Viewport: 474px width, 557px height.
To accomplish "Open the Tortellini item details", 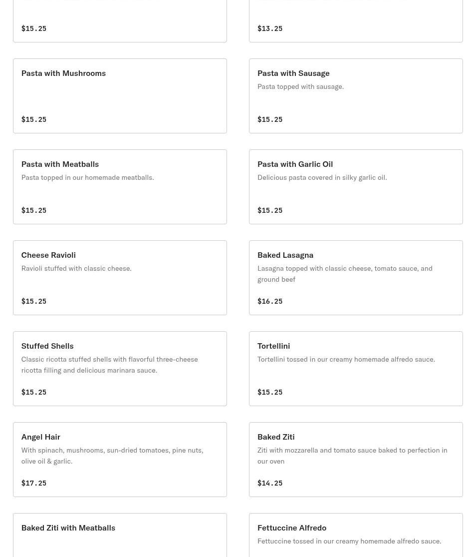I will click(356, 369).
